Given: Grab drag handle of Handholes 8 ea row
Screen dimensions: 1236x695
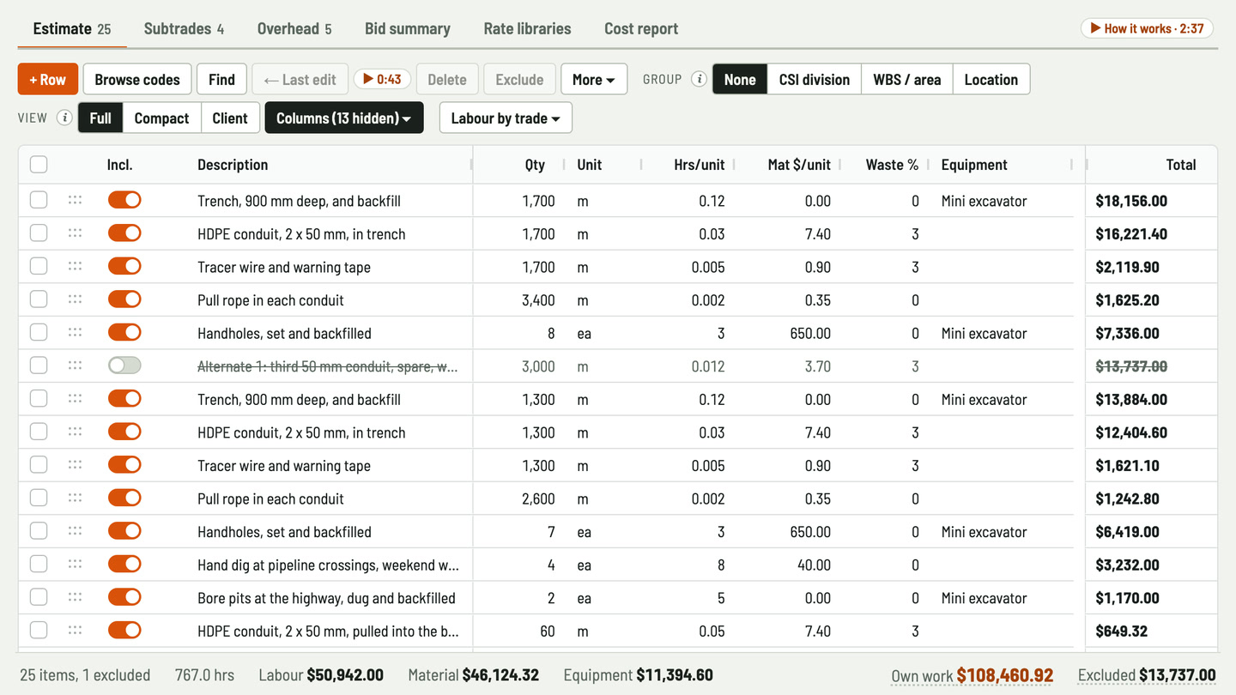Looking at the screenshot, I should [75, 333].
